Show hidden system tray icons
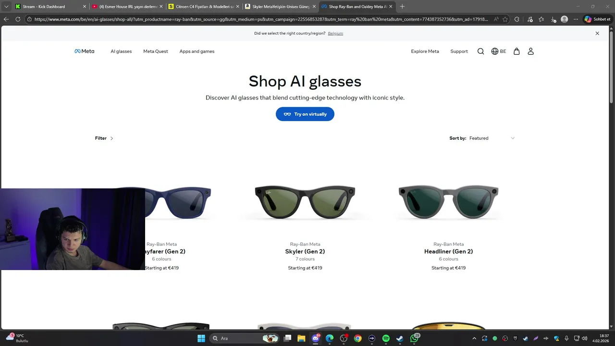615x346 pixels. (474, 338)
